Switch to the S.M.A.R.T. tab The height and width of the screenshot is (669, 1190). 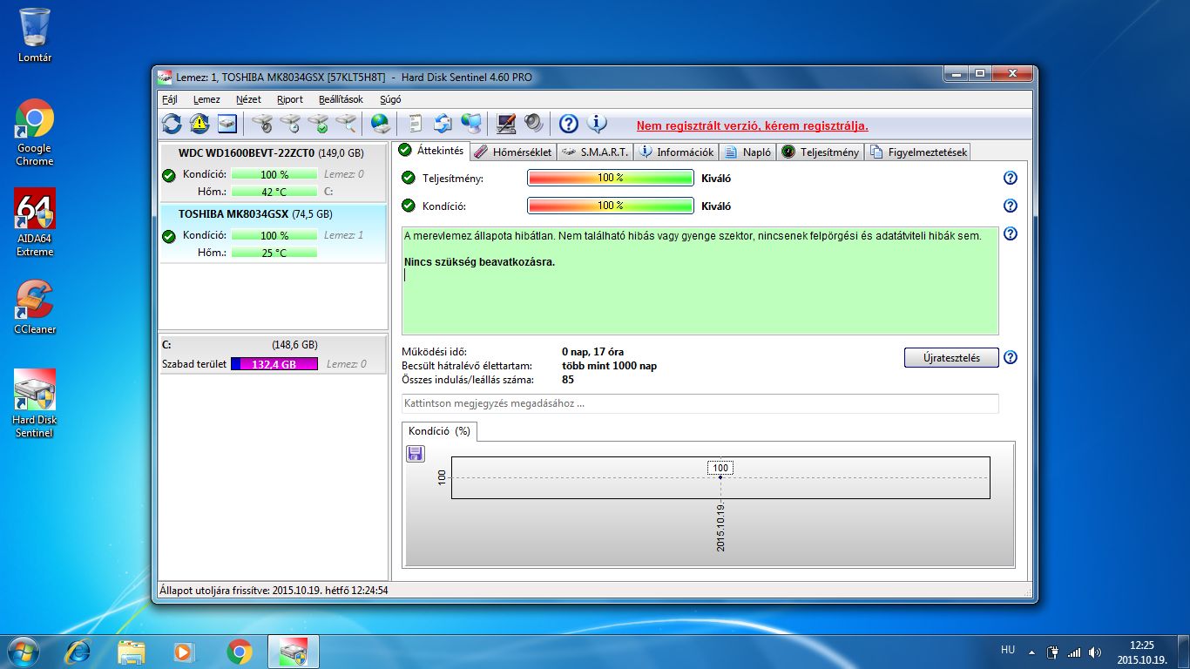pyautogui.click(x=595, y=152)
